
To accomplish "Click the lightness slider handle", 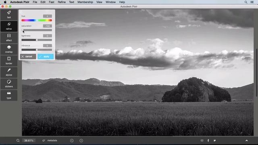I will pos(37,40).
